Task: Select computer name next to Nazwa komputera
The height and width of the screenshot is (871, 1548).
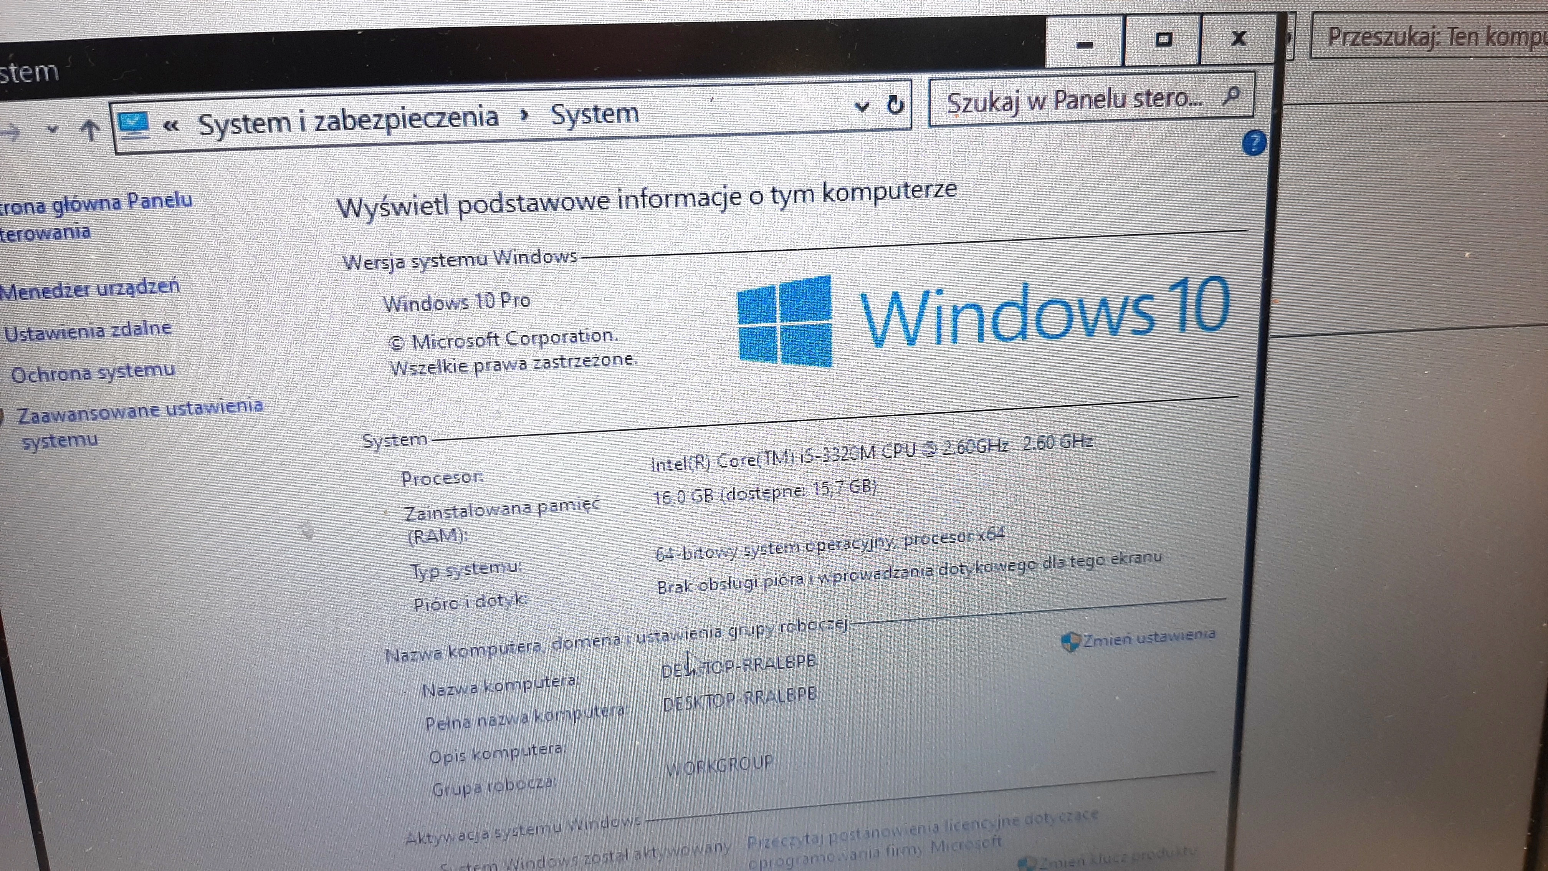Action: (739, 666)
